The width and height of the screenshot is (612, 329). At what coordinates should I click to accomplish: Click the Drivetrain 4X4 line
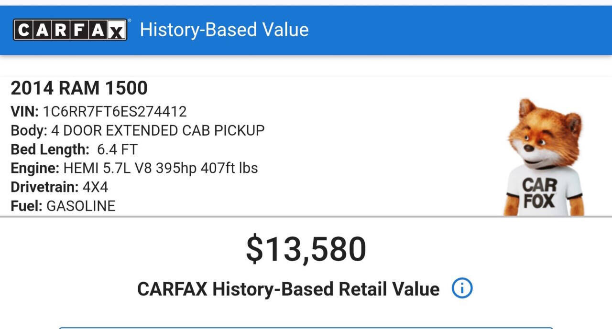tap(59, 187)
